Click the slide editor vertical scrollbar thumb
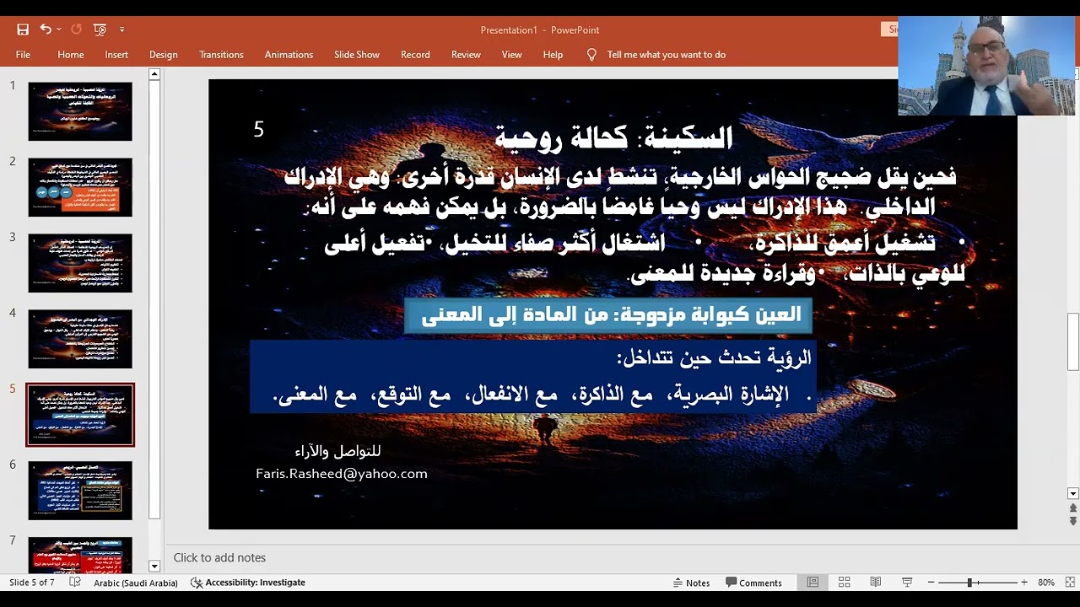This screenshot has height=607, width=1080. (1073, 341)
